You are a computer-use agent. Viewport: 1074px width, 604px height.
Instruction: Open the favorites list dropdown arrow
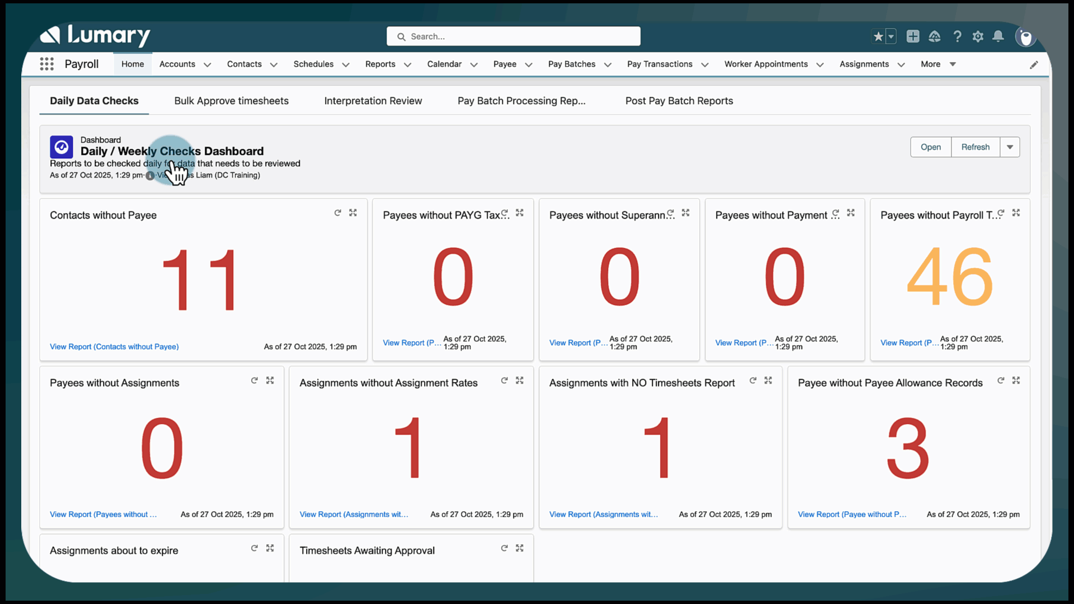tap(891, 36)
